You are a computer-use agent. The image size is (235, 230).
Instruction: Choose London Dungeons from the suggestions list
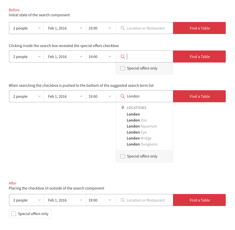[142, 144]
